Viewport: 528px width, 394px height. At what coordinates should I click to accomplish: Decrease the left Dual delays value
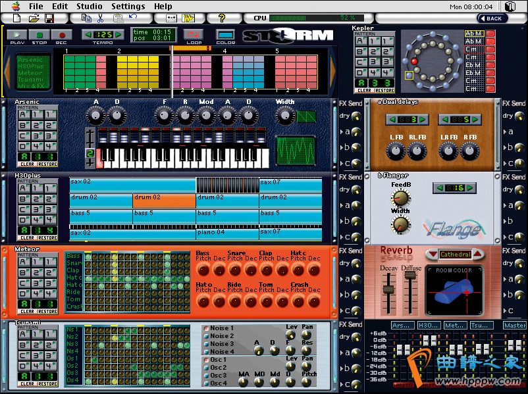pyautogui.click(x=391, y=119)
